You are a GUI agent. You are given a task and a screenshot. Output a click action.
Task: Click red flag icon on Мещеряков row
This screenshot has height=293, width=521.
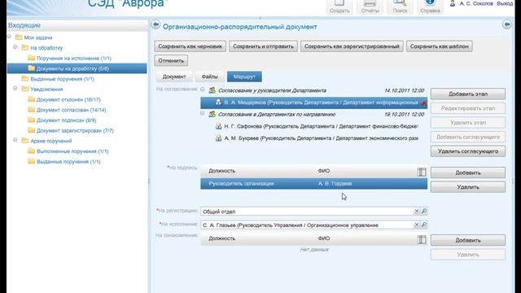[423, 103]
